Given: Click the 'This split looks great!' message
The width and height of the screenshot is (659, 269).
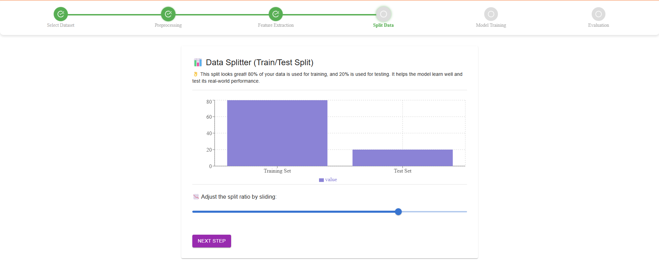Looking at the screenshot, I should pyautogui.click(x=327, y=78).
